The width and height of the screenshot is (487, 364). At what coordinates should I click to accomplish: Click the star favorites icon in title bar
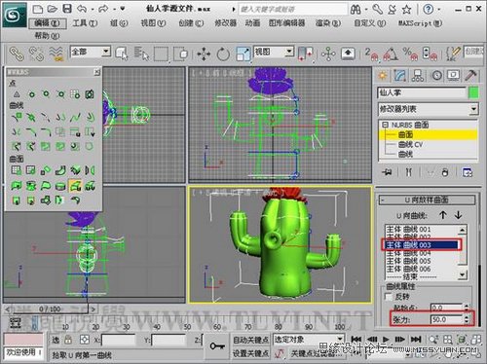coord(407,10)
